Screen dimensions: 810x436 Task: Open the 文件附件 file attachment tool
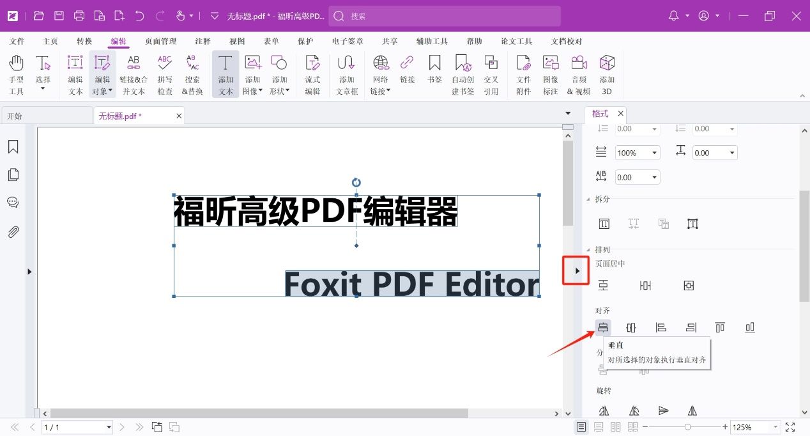[x=523, y=74]
